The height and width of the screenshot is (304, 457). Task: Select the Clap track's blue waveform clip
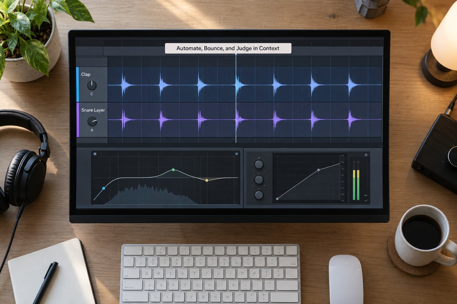pos(245,85)
